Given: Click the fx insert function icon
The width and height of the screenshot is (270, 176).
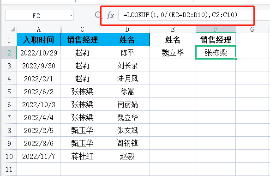Looking at the screenshot, I should click(110, 15).
